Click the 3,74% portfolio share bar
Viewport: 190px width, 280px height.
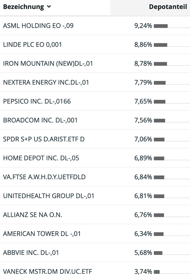[x=157, y=272]
